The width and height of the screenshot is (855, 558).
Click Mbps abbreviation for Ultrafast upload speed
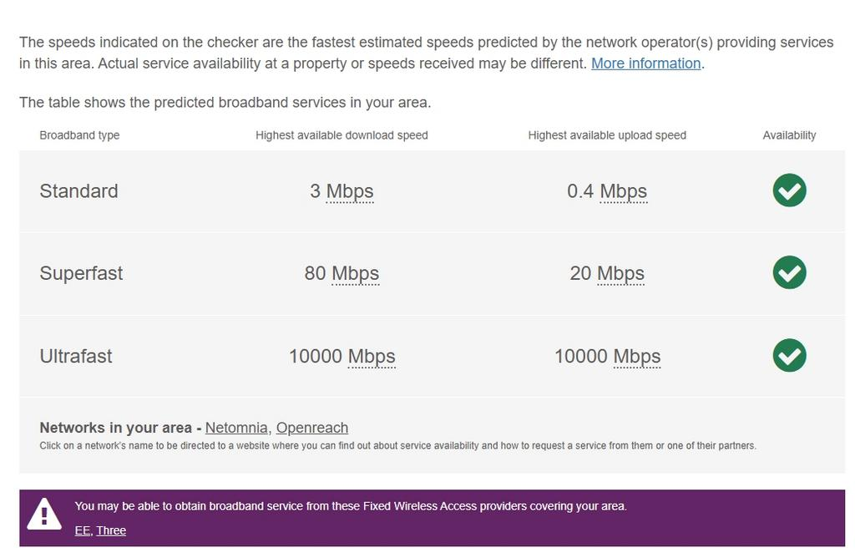637,357
